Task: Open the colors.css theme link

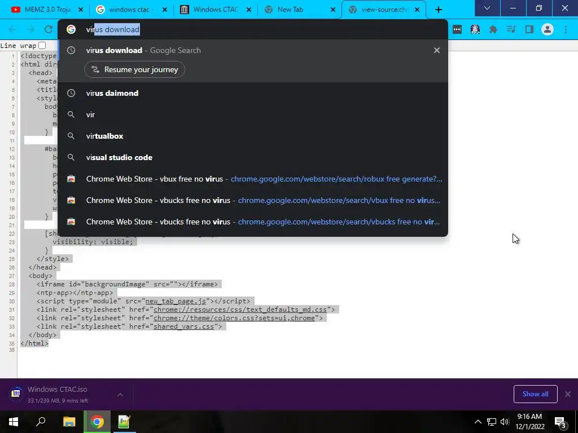Action: pos(234,318)
